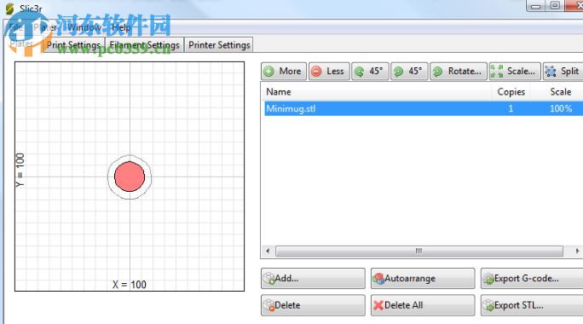
Task: Maximize the Slic3r window
Action: pos(555,6)
